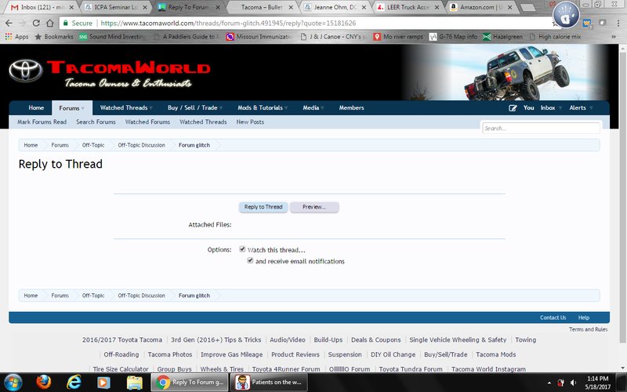Viewport: 627px width, 392px height.
Task: Open the Help footer link
Action: [x=583, y=318]
